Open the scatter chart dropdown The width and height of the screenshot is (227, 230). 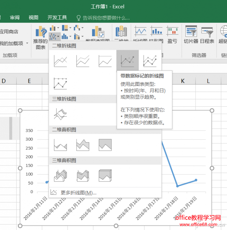click(x=79, y=36)
